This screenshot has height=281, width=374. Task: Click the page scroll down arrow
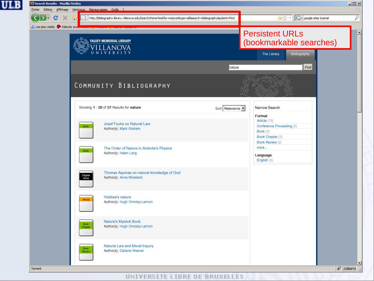(x=359, y=263)
